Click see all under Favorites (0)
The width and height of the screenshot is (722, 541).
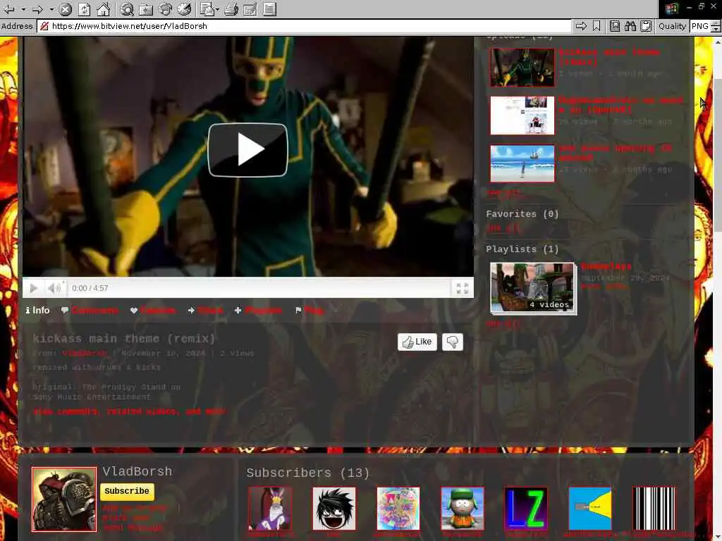pyautogui.click(x=503, y=228)
